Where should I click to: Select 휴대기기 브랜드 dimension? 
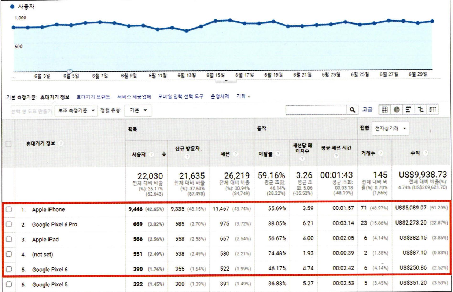click(x=93, y=97)
